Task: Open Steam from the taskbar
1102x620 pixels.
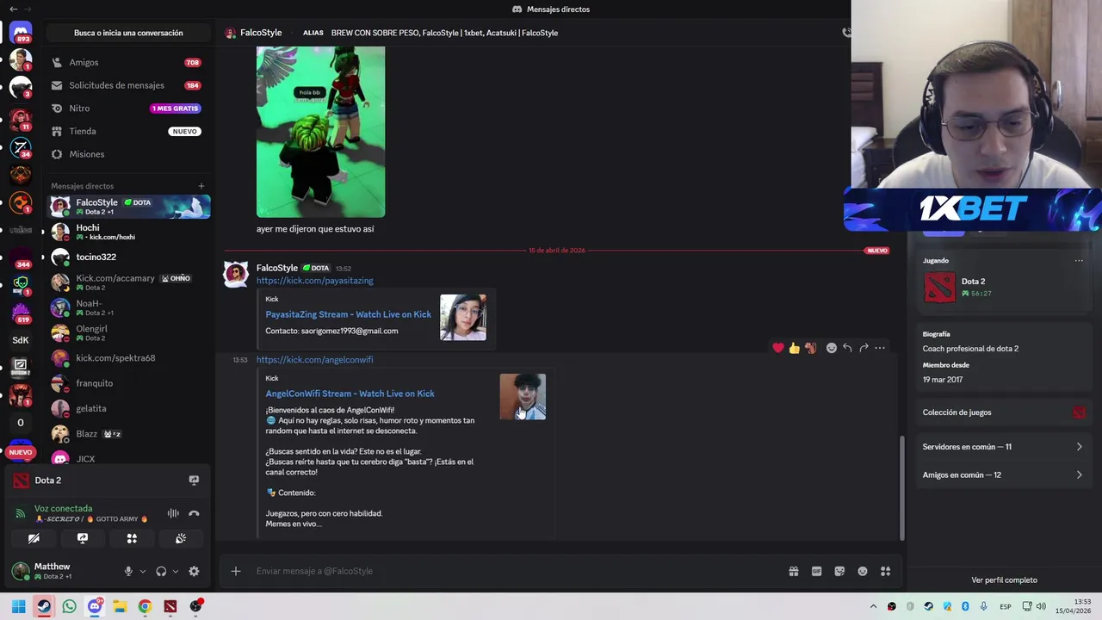Action: (x=44, y=606)
